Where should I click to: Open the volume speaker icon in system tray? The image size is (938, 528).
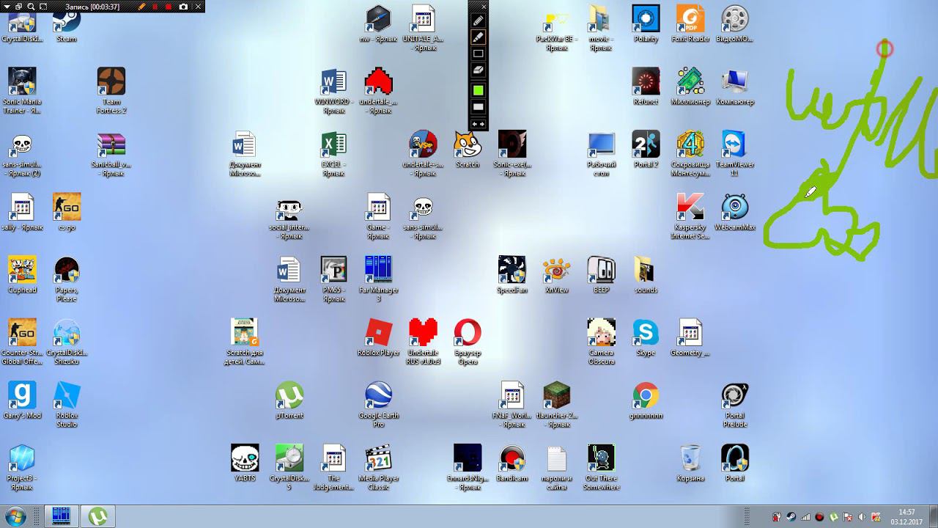click(x=861, y=517)
